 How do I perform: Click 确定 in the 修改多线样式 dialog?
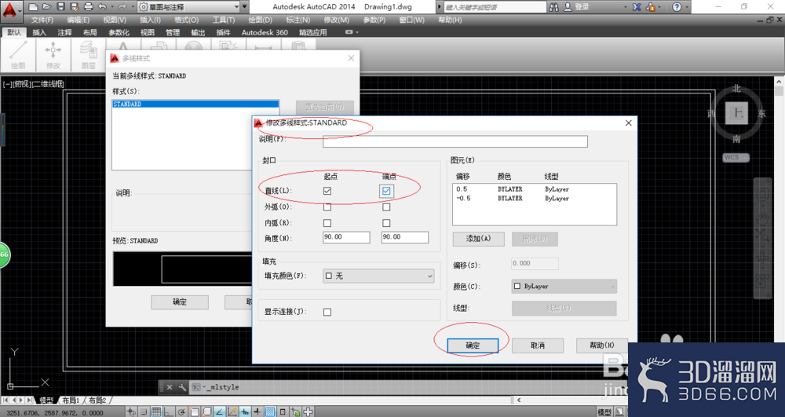(x=473, y=346)
